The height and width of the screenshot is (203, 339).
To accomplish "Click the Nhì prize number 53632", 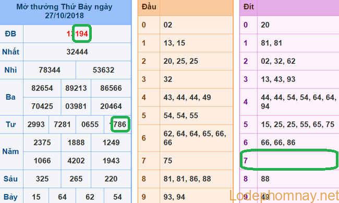I will click(x=103, y=70).
